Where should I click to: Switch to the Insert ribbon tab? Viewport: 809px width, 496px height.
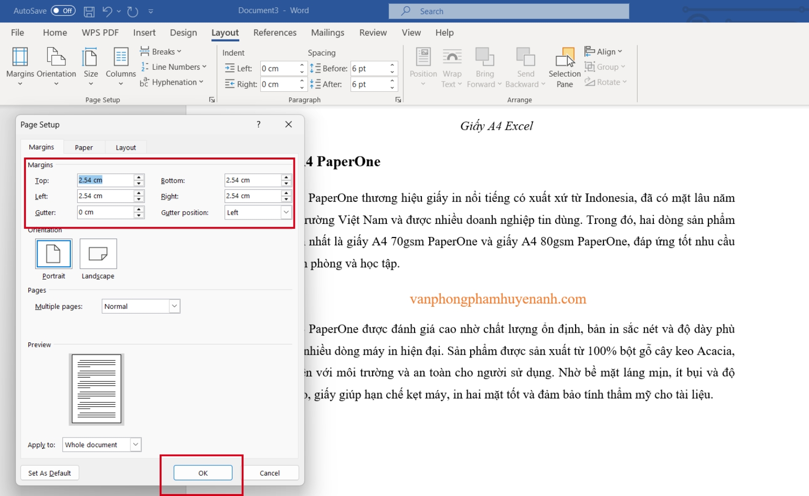coord(145,33)
